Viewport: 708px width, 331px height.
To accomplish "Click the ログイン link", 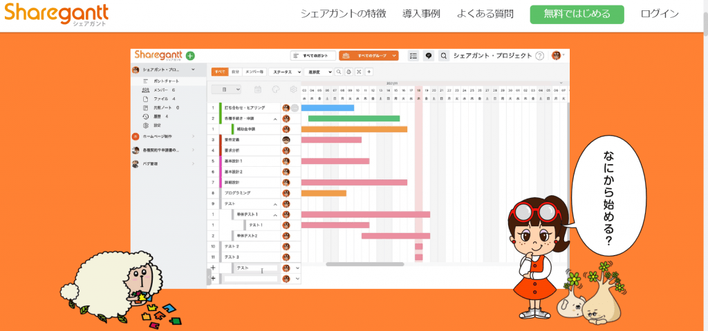I will click(x=660, y=14).
